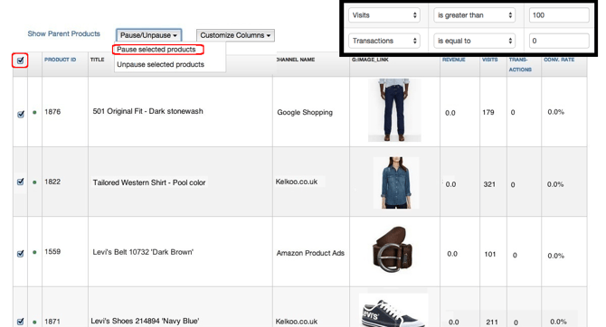Sort by the Revenue column header
Screen dimensions: 606x327
click(x=454, y=60)
